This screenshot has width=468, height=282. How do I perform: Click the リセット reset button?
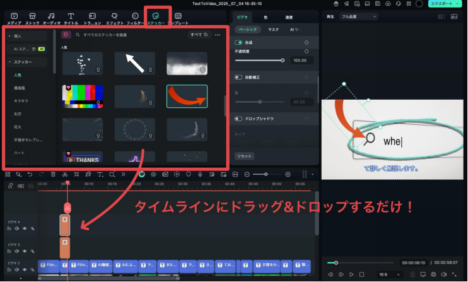244,156
